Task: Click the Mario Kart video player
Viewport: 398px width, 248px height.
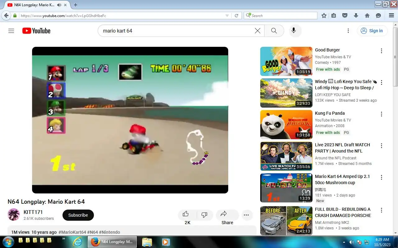Action: (130, 120)
